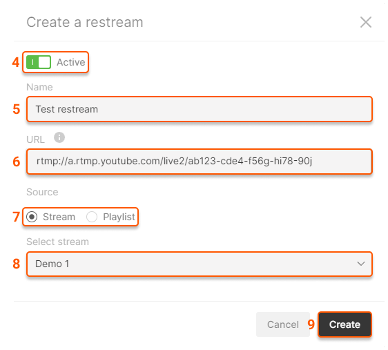Expand the stream list using chevron arrow
This screenshot has width=388, height=350.
(361, 264)
